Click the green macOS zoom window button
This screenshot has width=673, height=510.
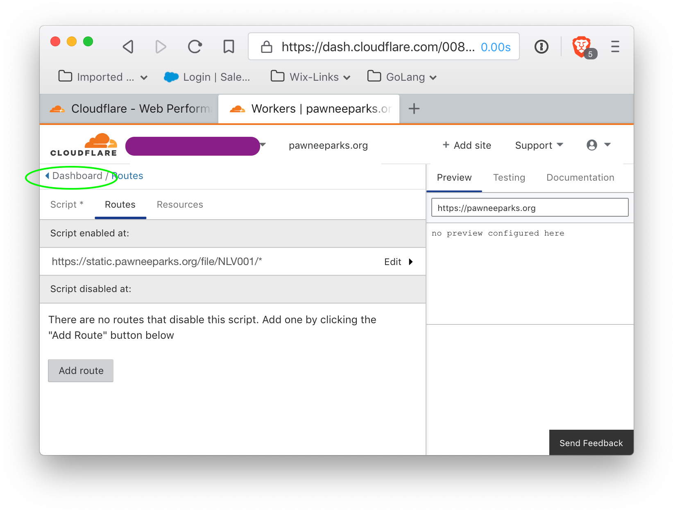[88, 41]
